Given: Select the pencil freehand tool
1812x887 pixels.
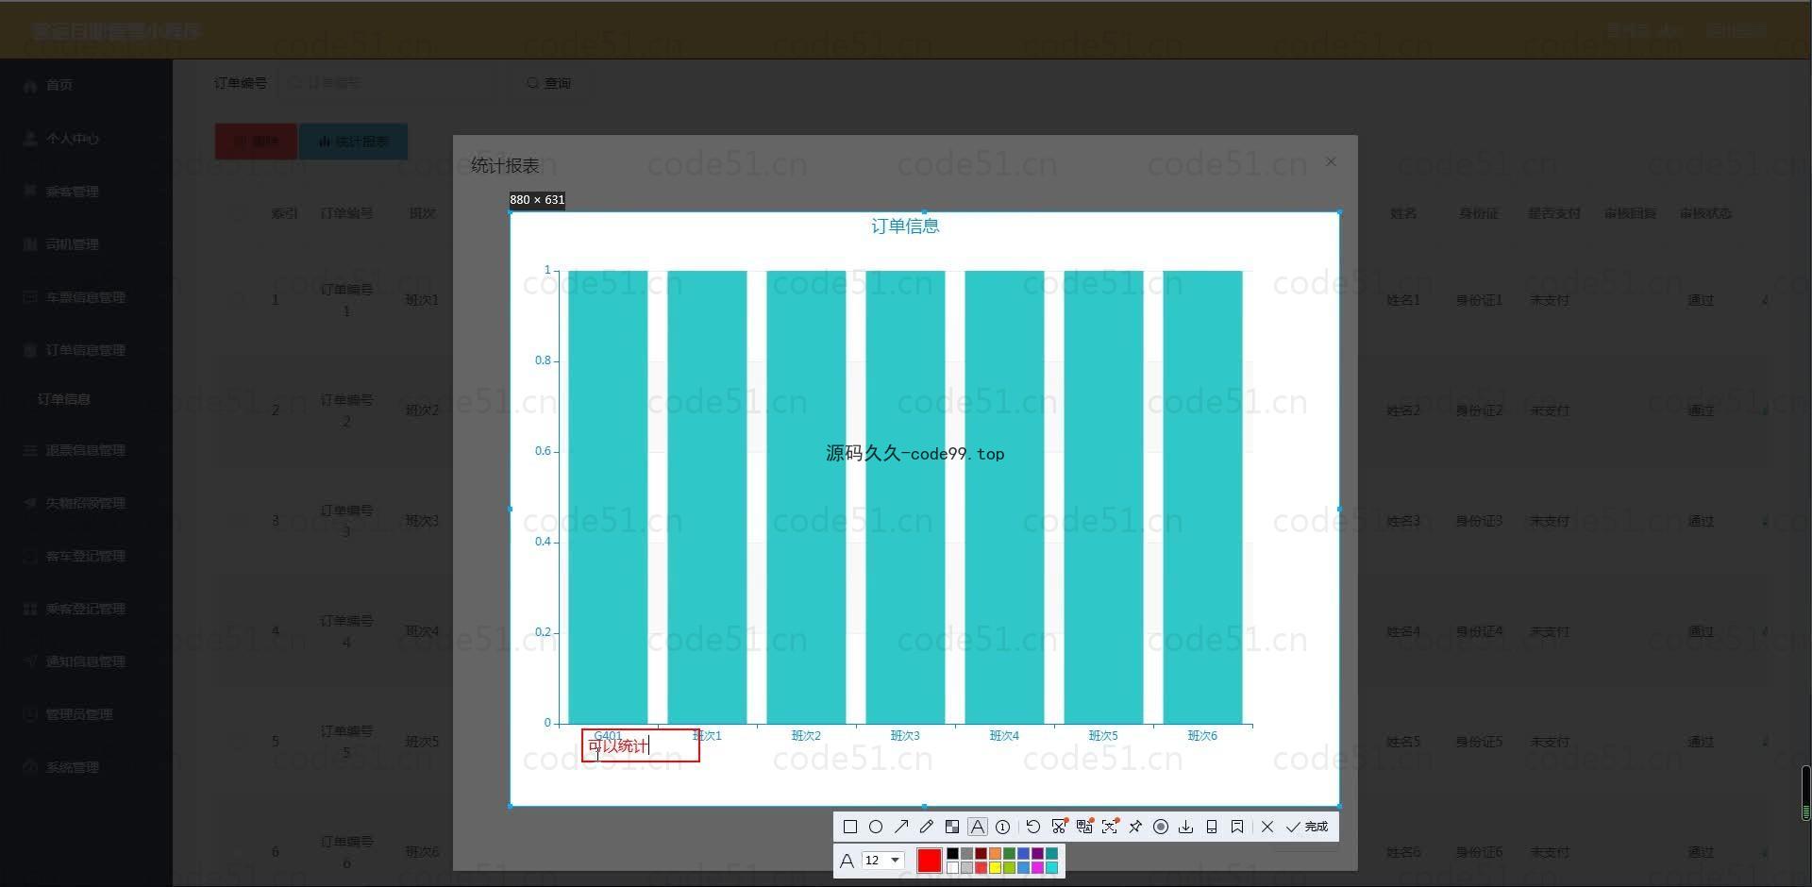Looking at the screenshot, I should tap(927, 827).
